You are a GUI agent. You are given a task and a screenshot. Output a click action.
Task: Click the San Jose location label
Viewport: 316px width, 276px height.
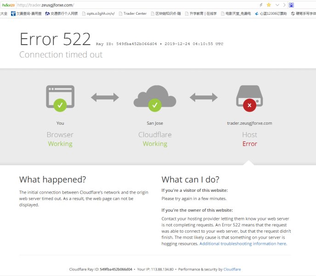(155, 123)
